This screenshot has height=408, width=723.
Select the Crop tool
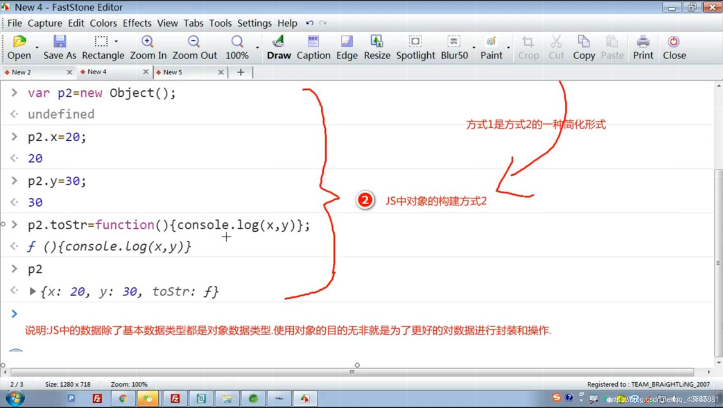(528, 47)
